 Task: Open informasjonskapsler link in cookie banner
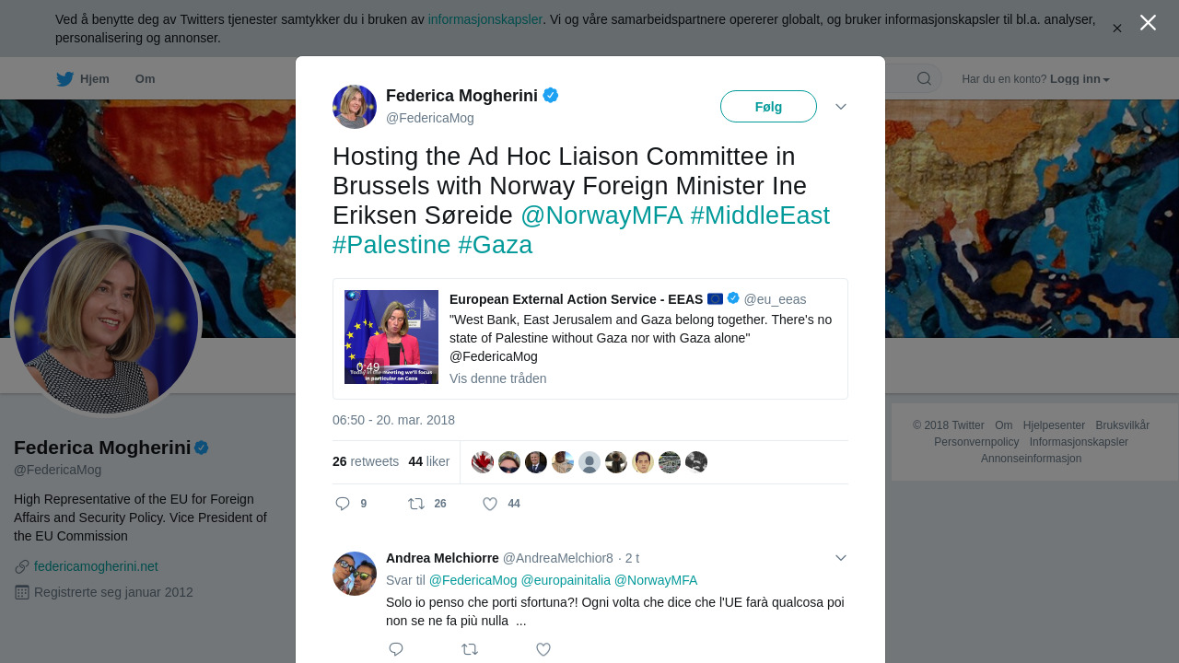(485, 19)
